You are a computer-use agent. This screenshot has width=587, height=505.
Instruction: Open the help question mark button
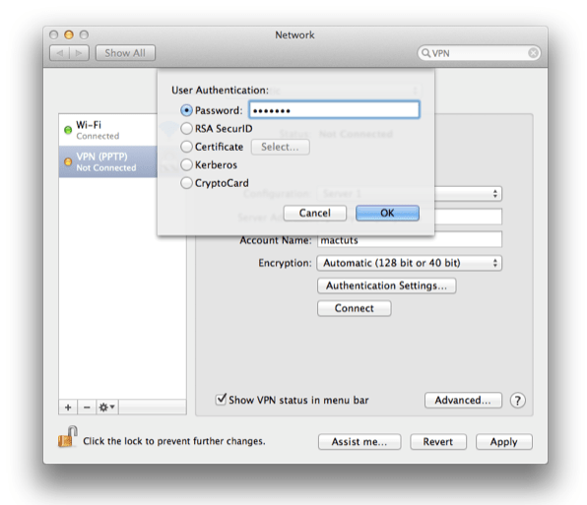[x=518, y=401]
